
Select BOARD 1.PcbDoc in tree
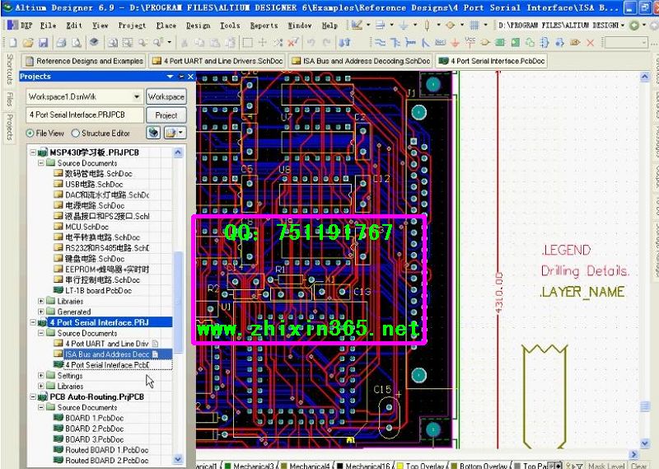coord(94,418)
